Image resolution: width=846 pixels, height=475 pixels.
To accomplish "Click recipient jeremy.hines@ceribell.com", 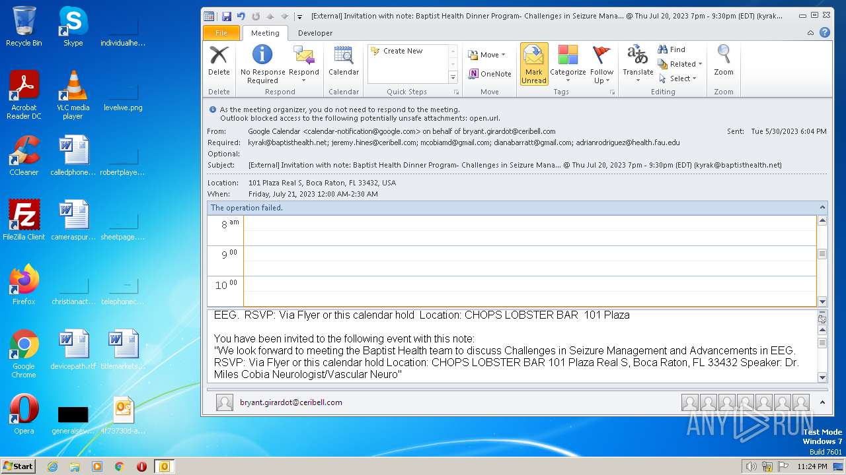I will pyautogui.click(x=374, y=142).
